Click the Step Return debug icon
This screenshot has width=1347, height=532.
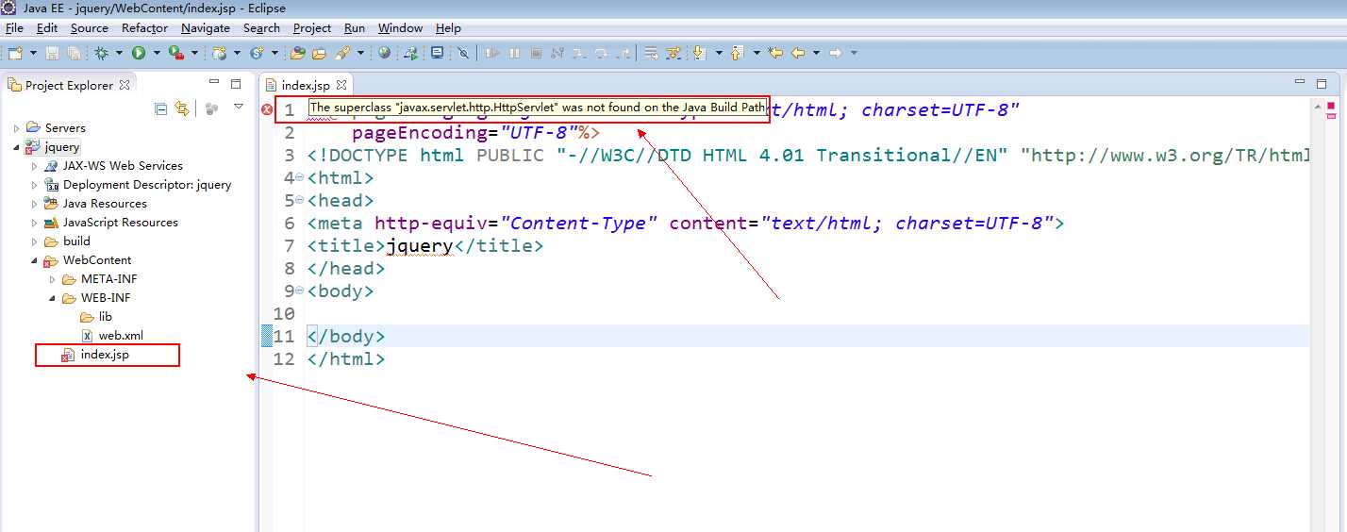pyautogui.click(x=624, y=53)
